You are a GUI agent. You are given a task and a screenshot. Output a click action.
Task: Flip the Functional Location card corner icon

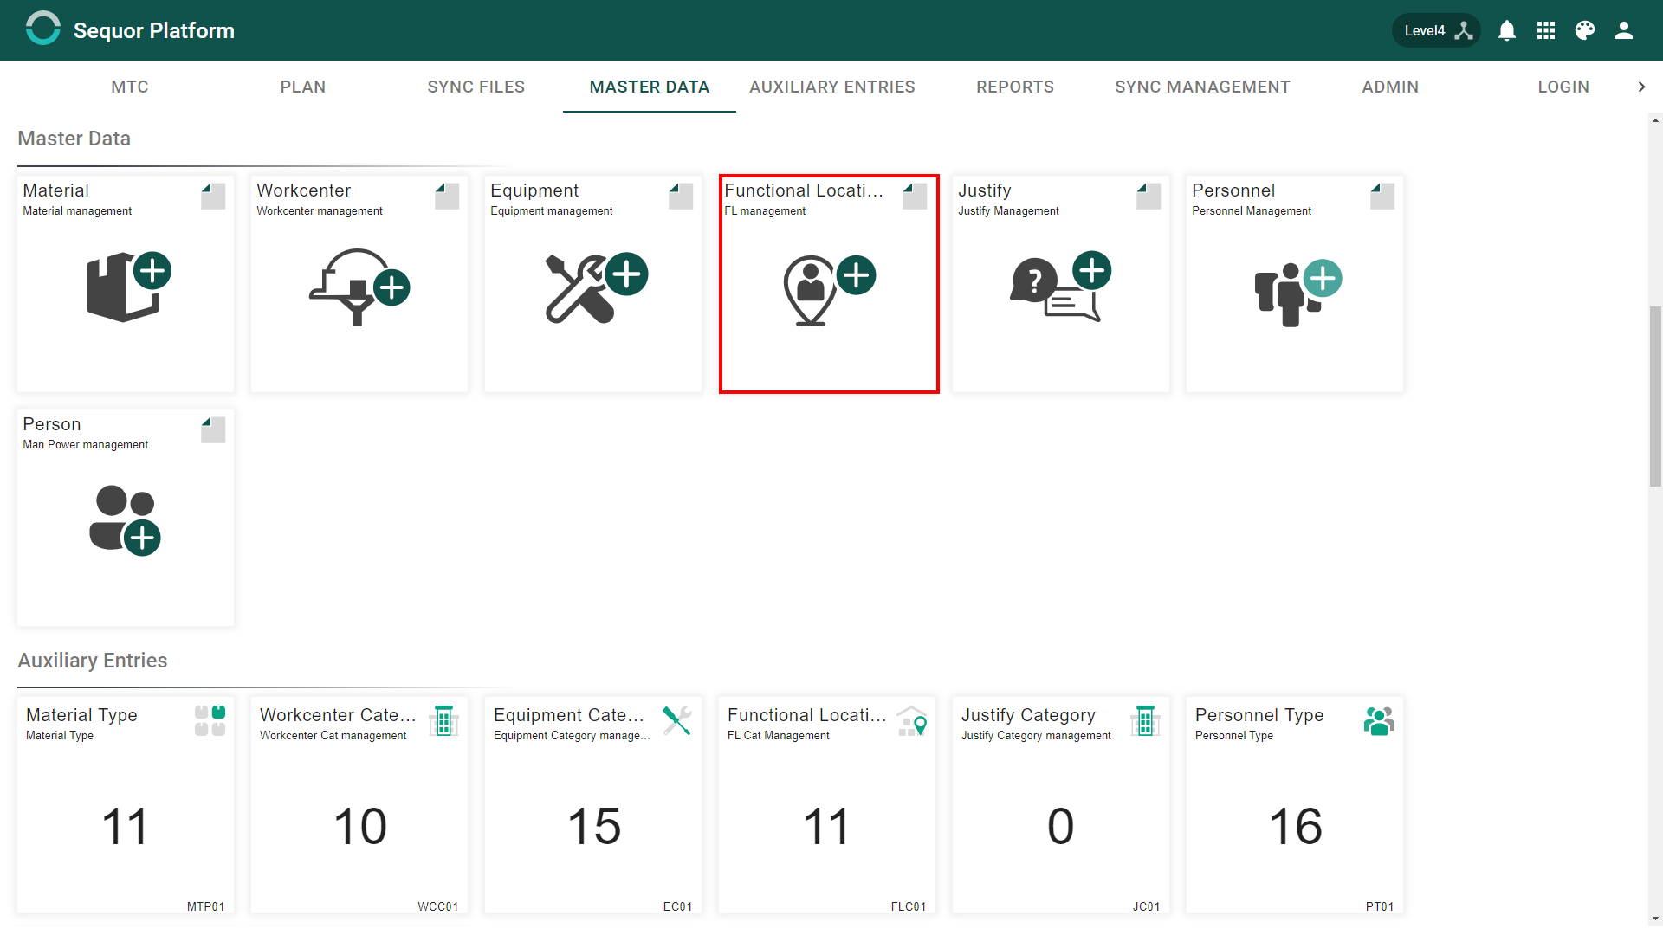tap(915, 196)
